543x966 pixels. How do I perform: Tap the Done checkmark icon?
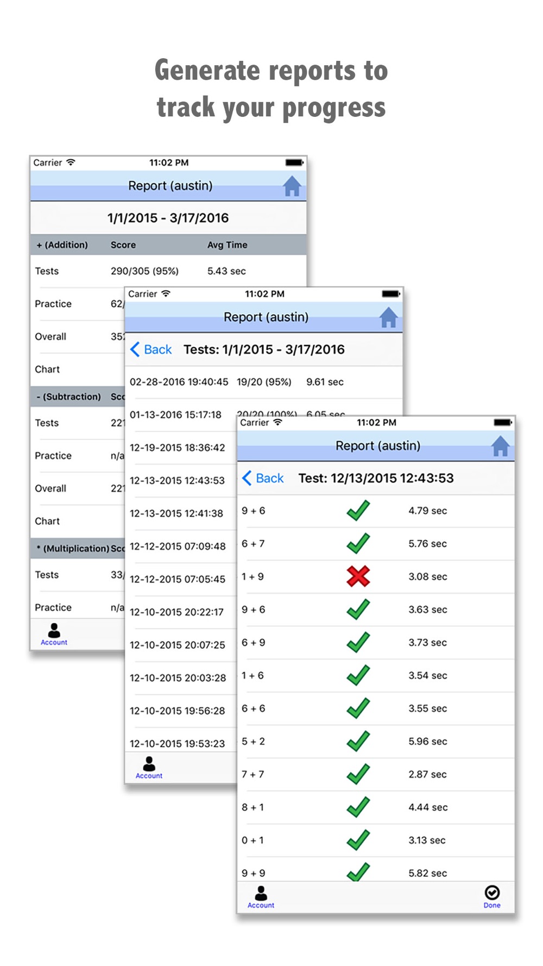tap(492, 897)
